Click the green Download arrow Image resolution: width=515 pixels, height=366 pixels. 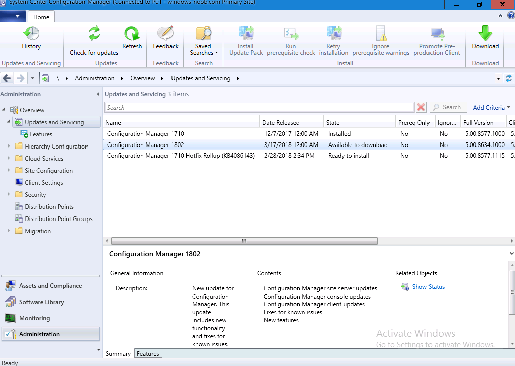click(x=485, y=33)
